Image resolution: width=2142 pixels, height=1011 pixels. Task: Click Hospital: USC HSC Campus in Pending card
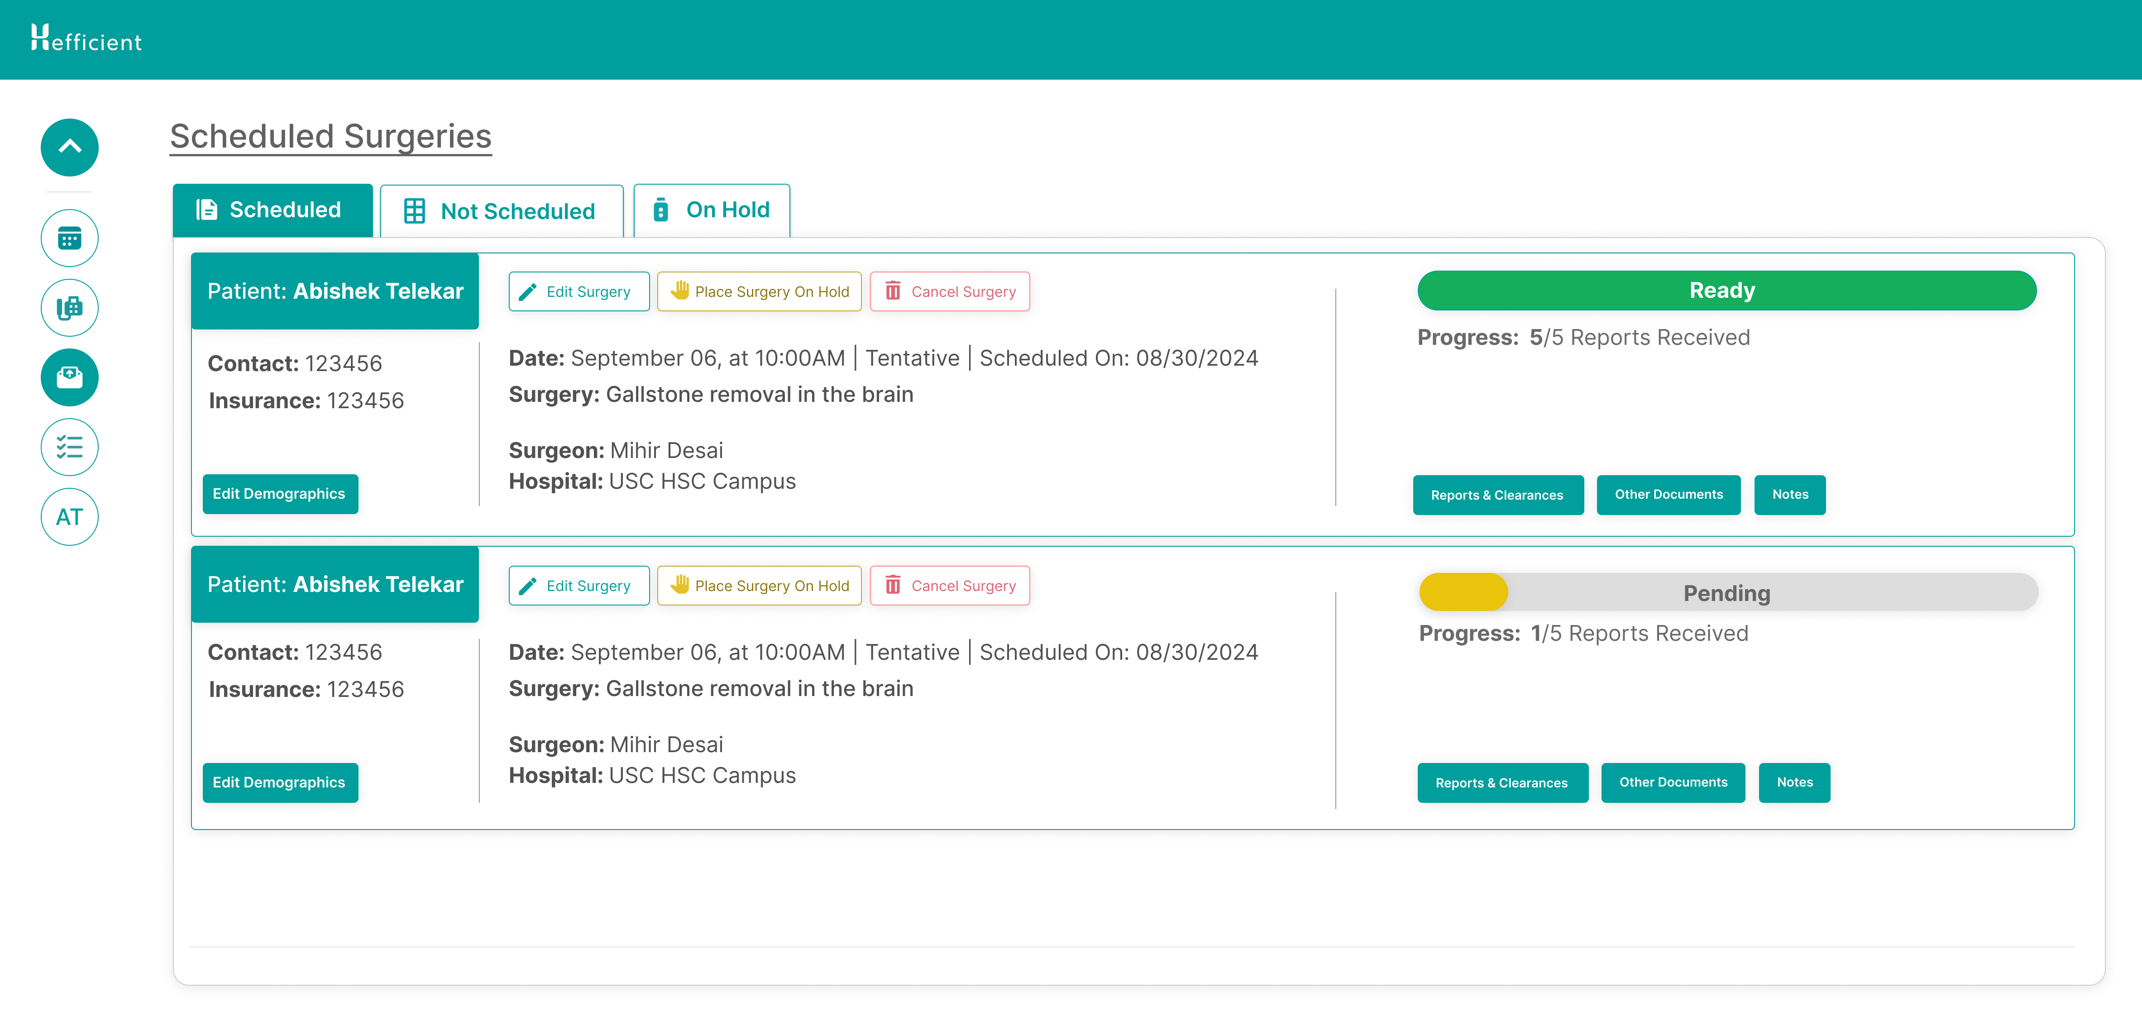click(653, 776)
